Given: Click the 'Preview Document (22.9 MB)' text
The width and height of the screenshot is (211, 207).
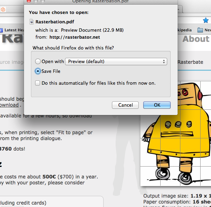Looking at the screenshot, I should pos(92,30).
